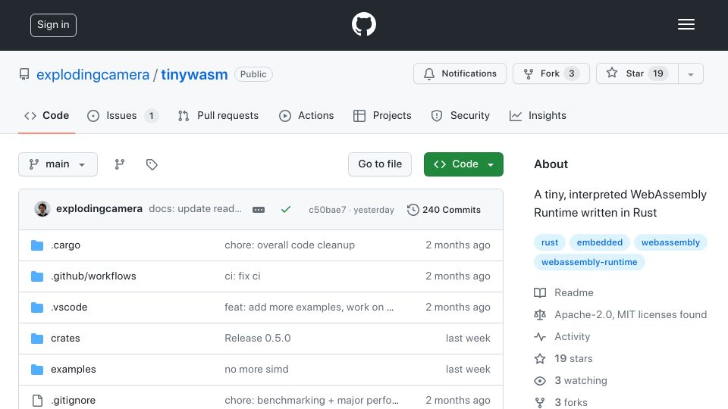View branches via the branch icon
728x409 pixels.
pyautogui.click(x=119, y=164)
